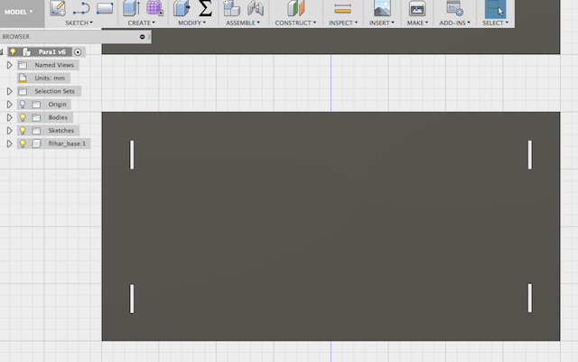
Task: Click the 3D Print make icon
Action: tap(417, 8)
